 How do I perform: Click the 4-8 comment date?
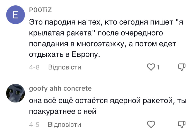click(34, 68)
